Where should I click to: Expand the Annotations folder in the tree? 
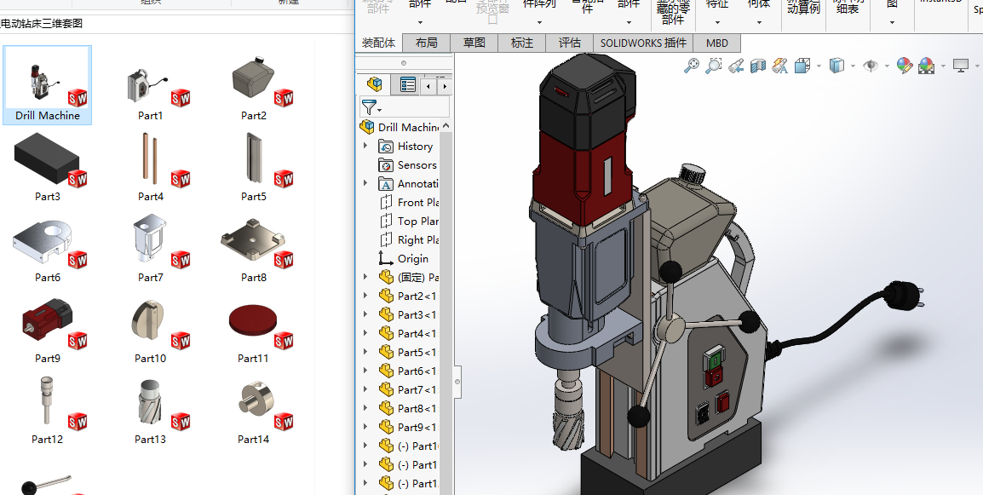tap(366, 184)
